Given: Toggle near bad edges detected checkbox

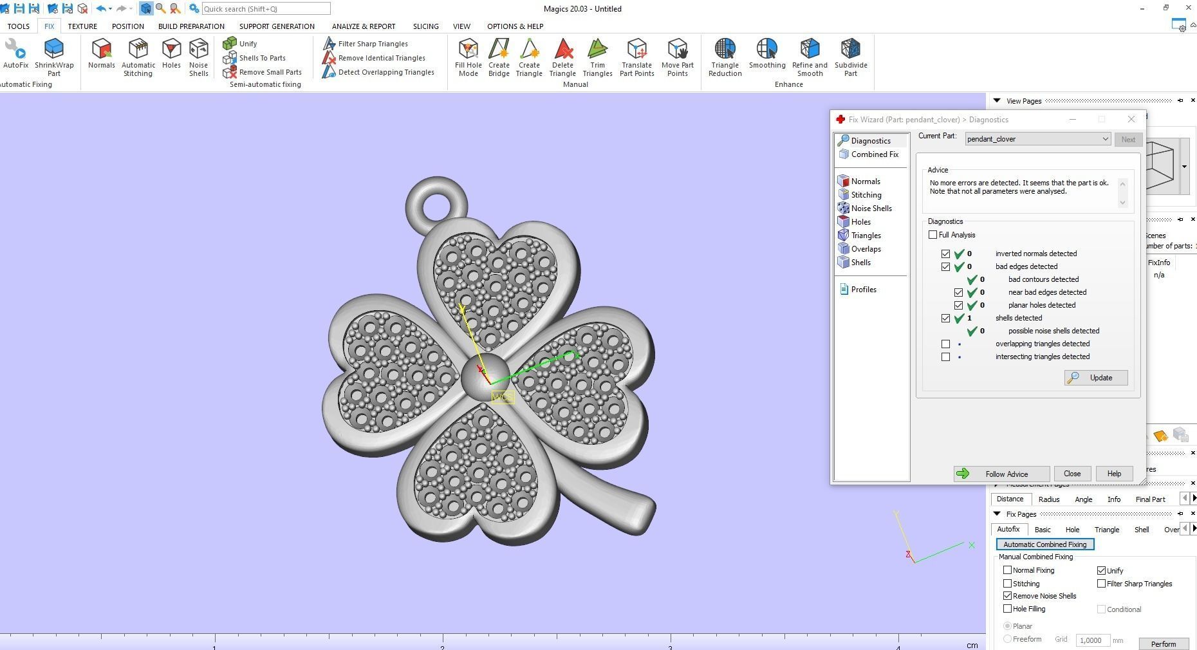Looking at the screenshot, I should click(x=958, y=292).
